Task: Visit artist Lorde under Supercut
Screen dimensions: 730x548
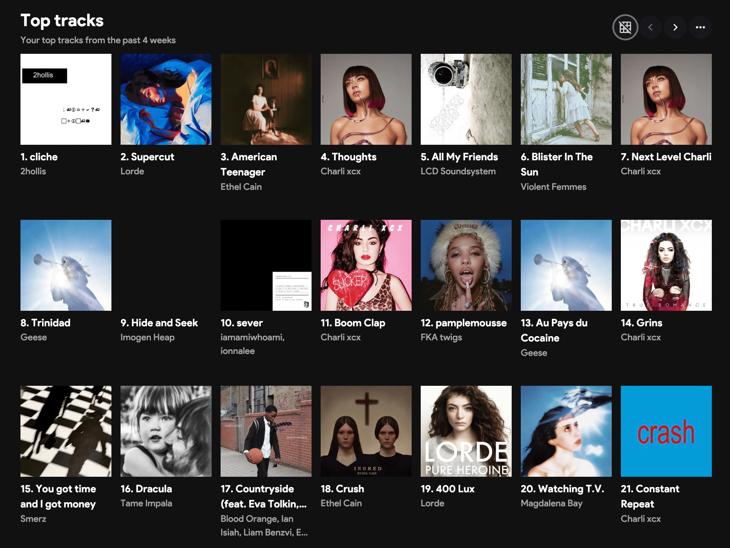Action: (132, 171)
